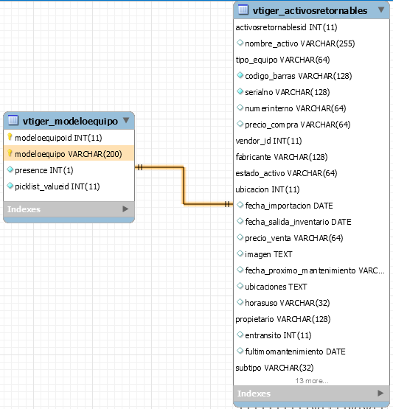This screenshot has width=393, height=409.
Task: Expand Indexes section of vtiger_activosretornables
Action: (380, 393)
